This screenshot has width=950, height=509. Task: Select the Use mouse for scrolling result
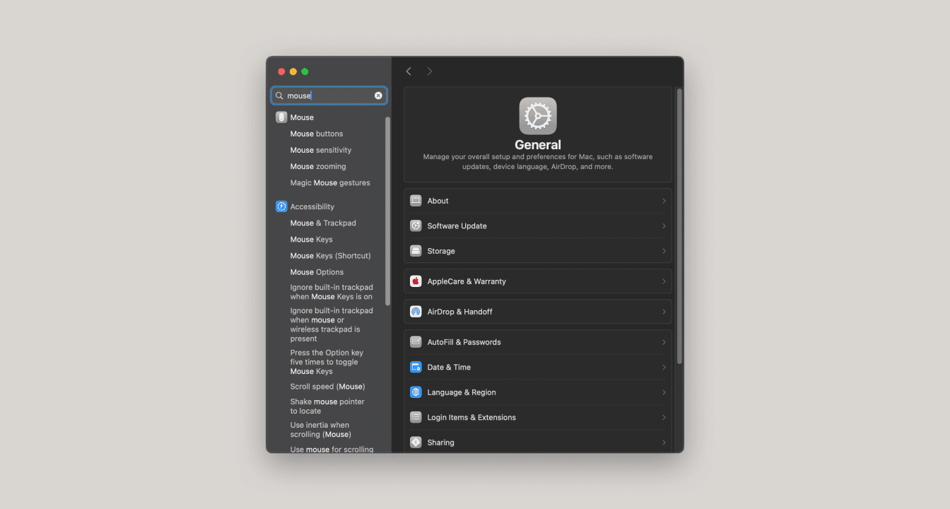pos(332,449)
